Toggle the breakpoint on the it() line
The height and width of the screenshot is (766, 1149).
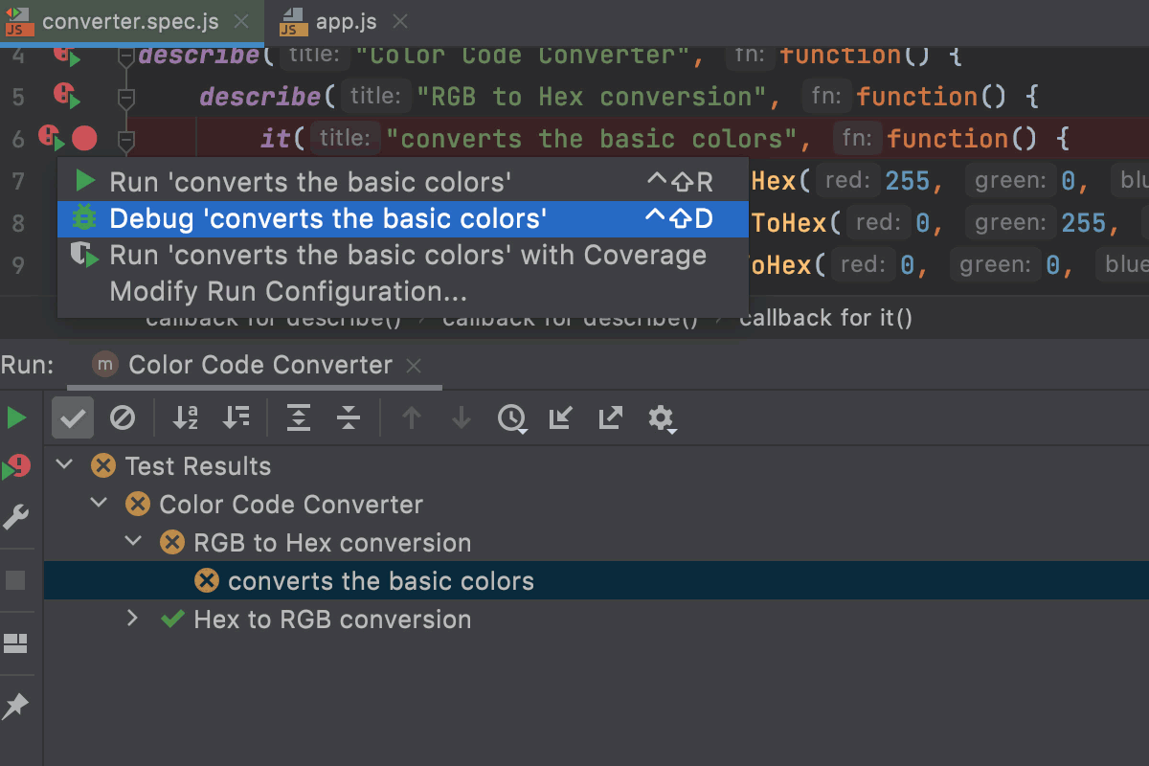click(x=84, y=138)
